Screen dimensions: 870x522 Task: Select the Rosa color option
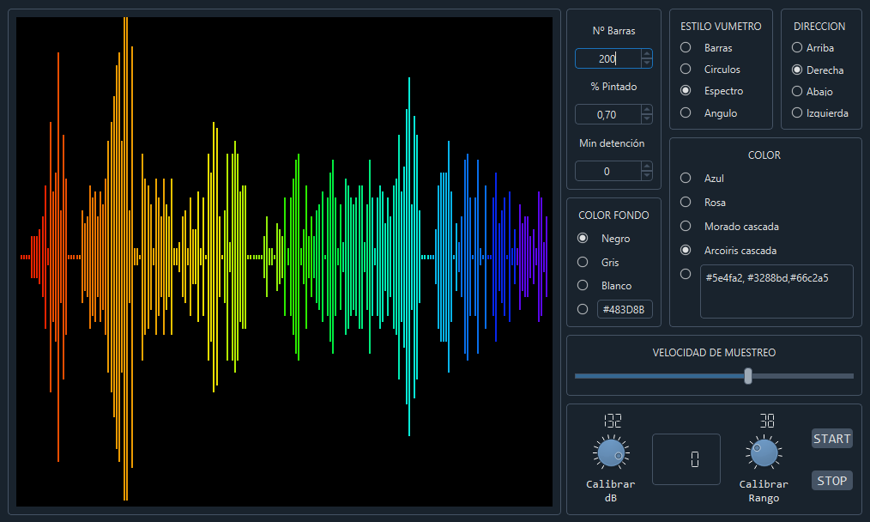(x=686, y=203)
